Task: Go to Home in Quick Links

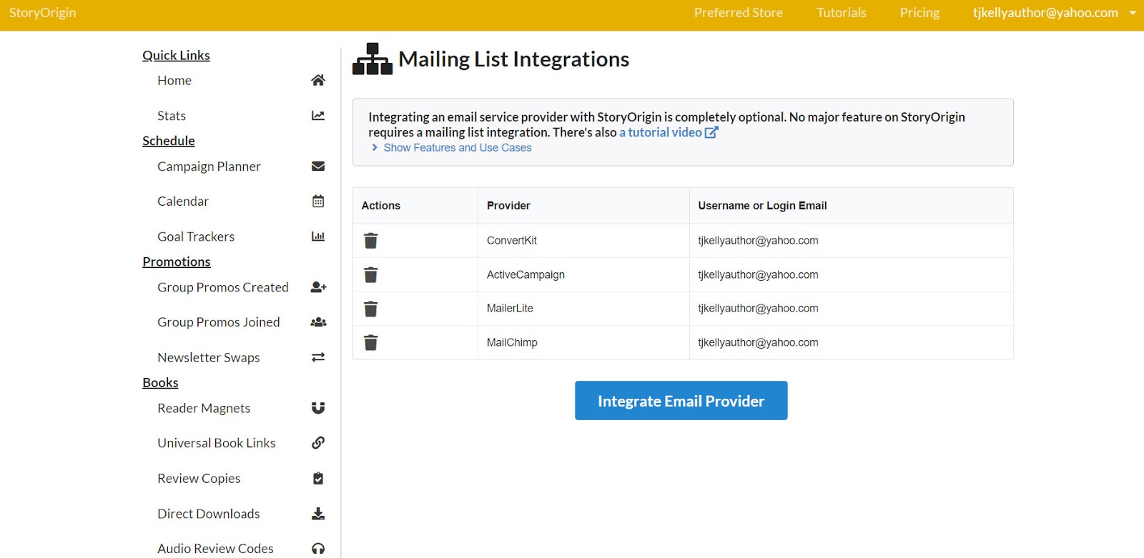Action: (x=174, y=80)
